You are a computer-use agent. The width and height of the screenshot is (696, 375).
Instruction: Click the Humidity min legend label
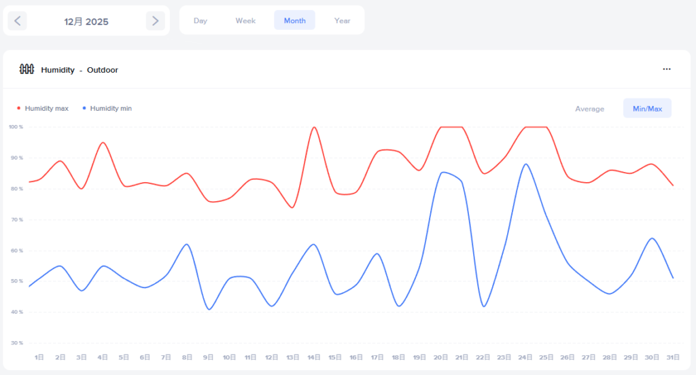(x=111, y=108)
